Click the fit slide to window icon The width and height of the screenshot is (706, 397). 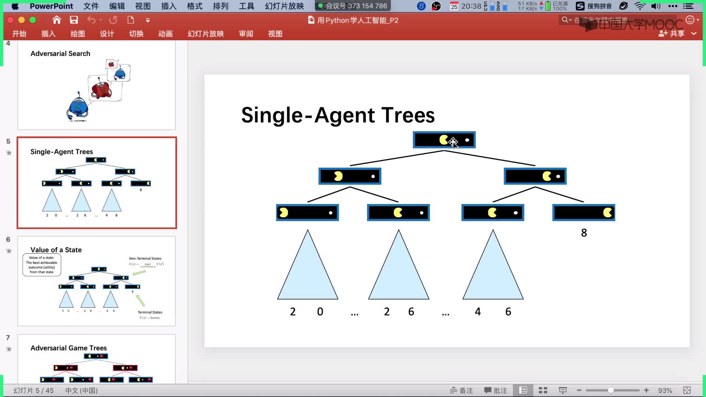click(687, 390)
